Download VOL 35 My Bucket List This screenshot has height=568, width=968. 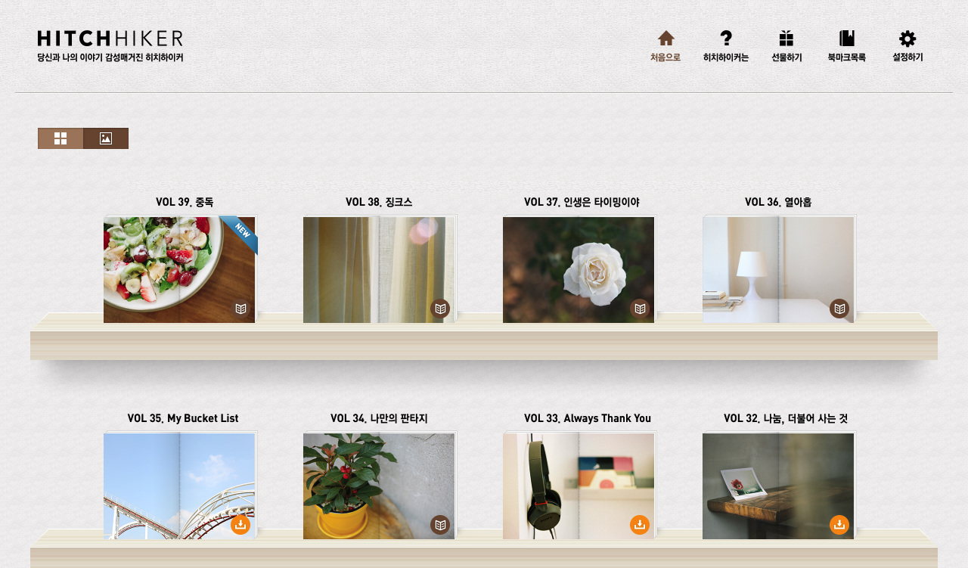tap(240, 525)
